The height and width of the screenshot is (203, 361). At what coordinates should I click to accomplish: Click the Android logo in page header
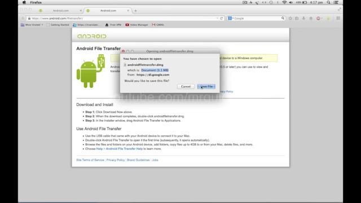tap(91, 36)
